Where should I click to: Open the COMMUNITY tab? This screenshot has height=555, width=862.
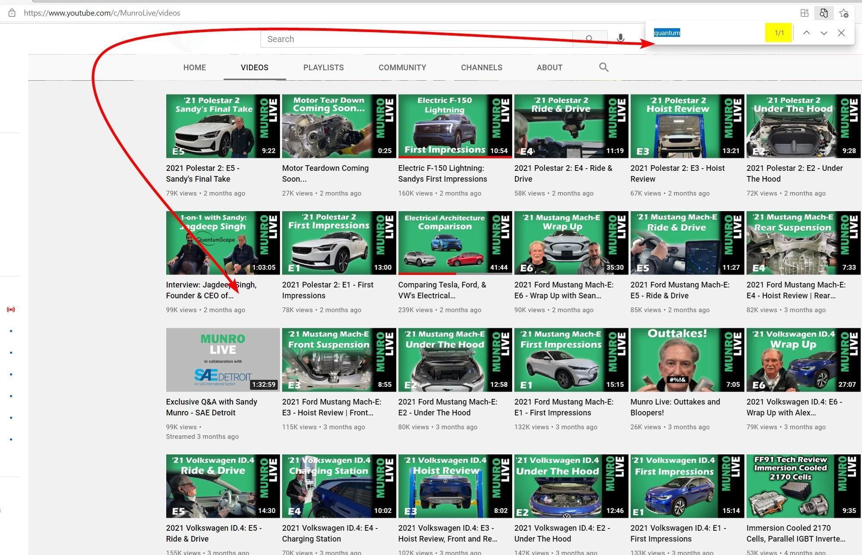[x=402, y=67]
